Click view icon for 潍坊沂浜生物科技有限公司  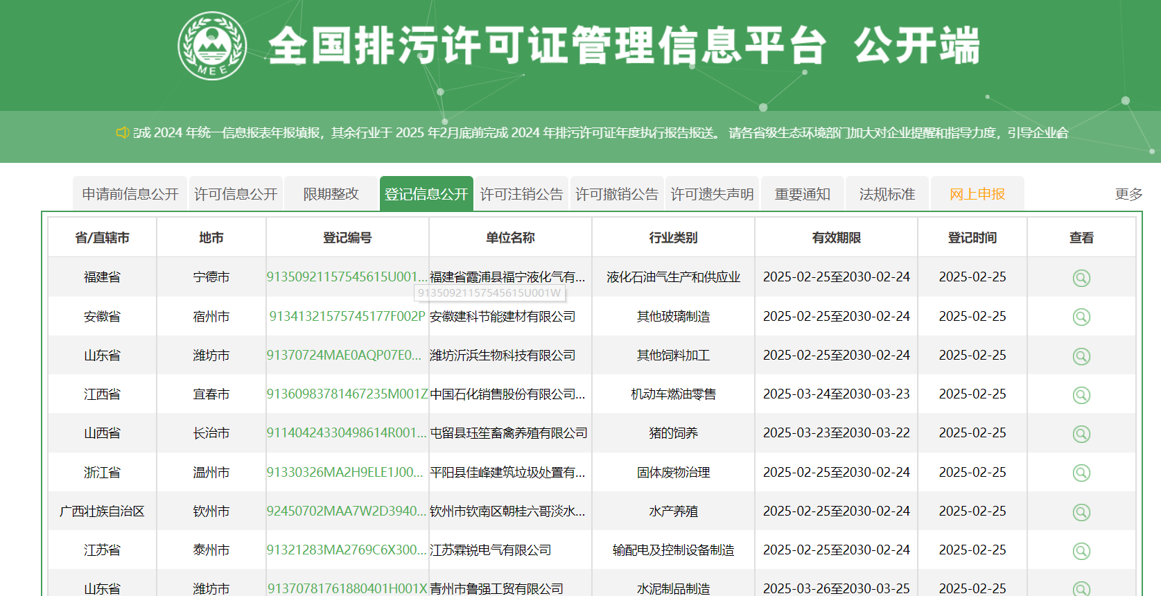(1081, 356)
